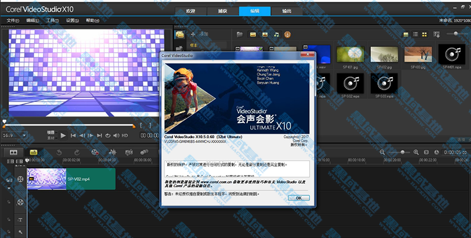Screen dimensions: 471x238
Task: Toggle showing audio files in library
Action: (x=276, y=35)
